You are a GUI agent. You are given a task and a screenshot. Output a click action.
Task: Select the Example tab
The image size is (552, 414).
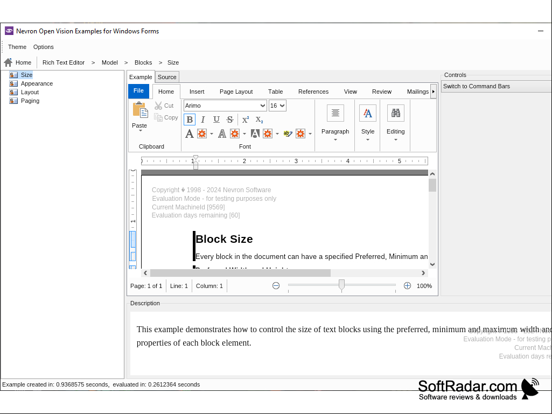[x=141, y=77]
